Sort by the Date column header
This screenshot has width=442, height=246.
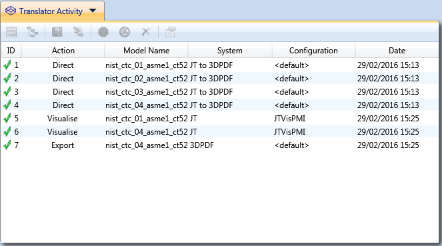click(x=397, y=51)
